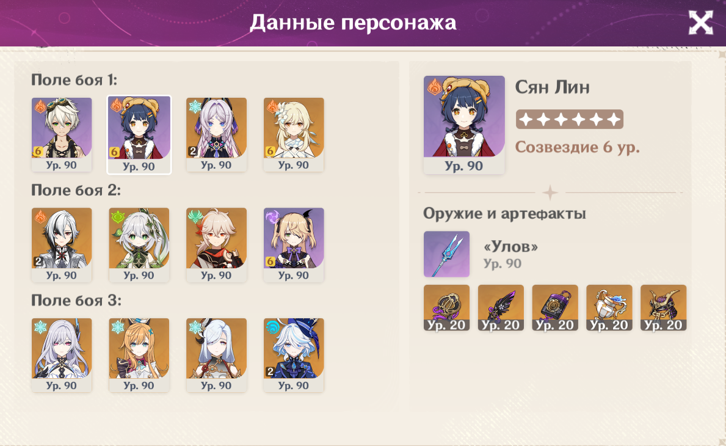Choose Fischl in Battlefield 2
The height and width of the screenshot is (446, 726).
click(294, 244)
